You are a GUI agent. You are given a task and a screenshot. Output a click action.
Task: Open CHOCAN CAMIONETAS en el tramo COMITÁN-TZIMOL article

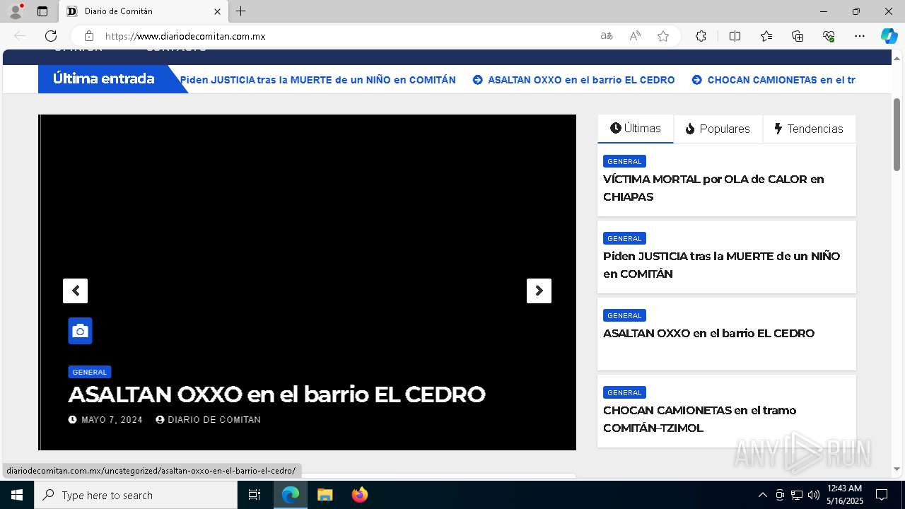pyautogui.click(x=699, y=419)
